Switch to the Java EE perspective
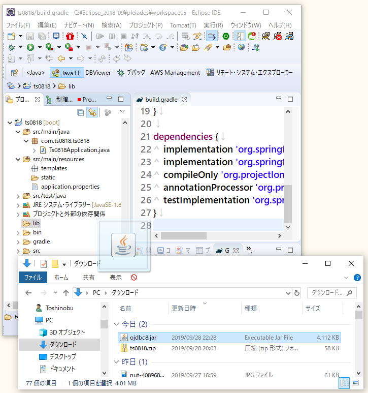The height and width of the screenshot is (393, 368). [66, 73]
